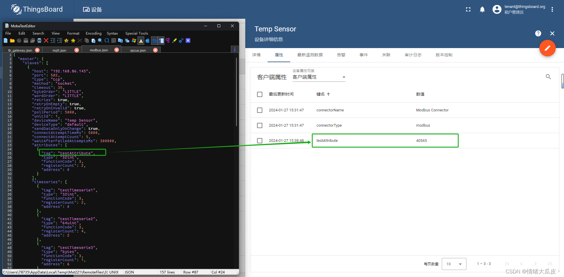
Task: Click the help question mark icon
Action: point(538,33)
